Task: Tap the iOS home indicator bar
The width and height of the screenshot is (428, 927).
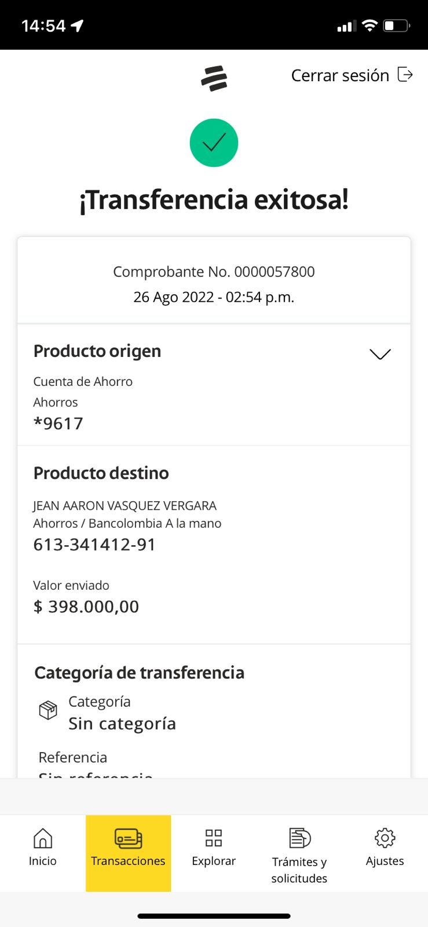Action: tap(214, 916)
